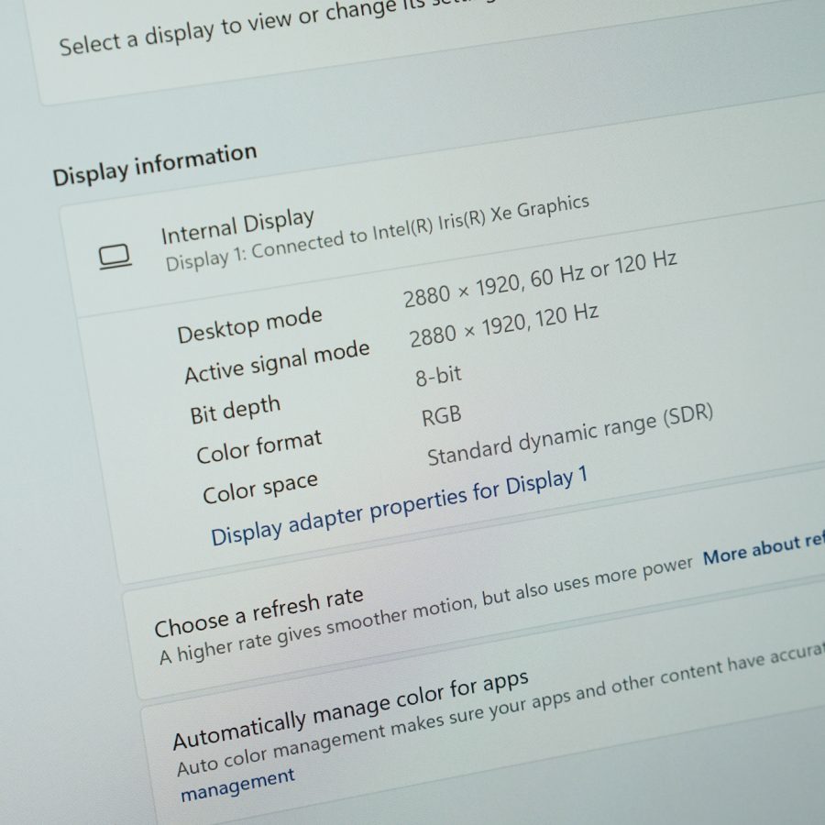This screenshot has height=825, width=825.
Task: Open the More about refresh rate link
Action: (764, 548)
